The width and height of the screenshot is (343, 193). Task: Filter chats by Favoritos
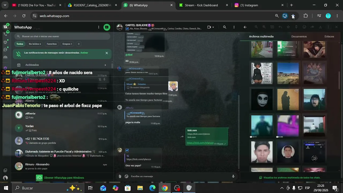coord(52,44)
